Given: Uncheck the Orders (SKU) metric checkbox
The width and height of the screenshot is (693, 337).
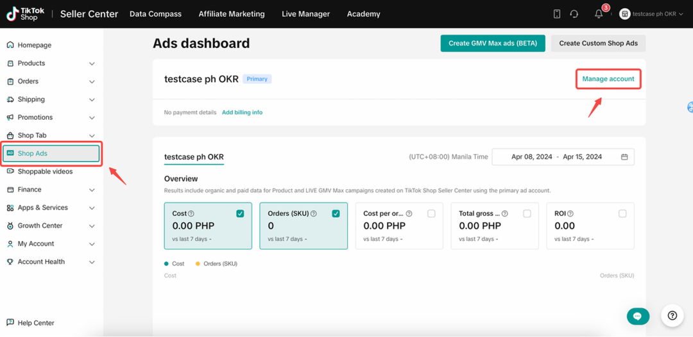Looking at the screenshot, I should [336, 213].
